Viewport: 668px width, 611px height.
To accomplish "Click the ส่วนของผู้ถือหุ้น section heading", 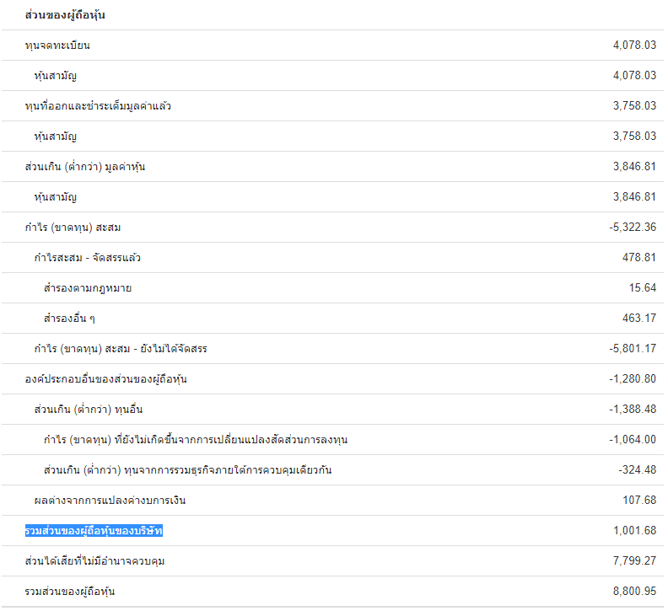I will 65,15.
